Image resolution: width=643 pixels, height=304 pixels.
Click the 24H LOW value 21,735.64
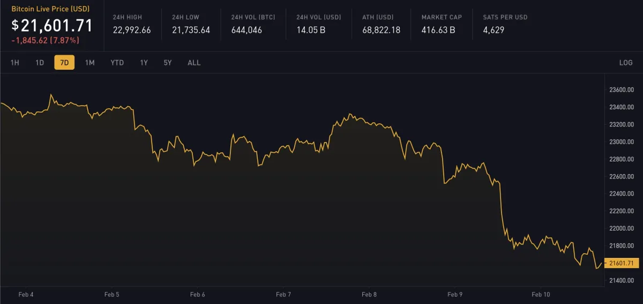point(191,30)
